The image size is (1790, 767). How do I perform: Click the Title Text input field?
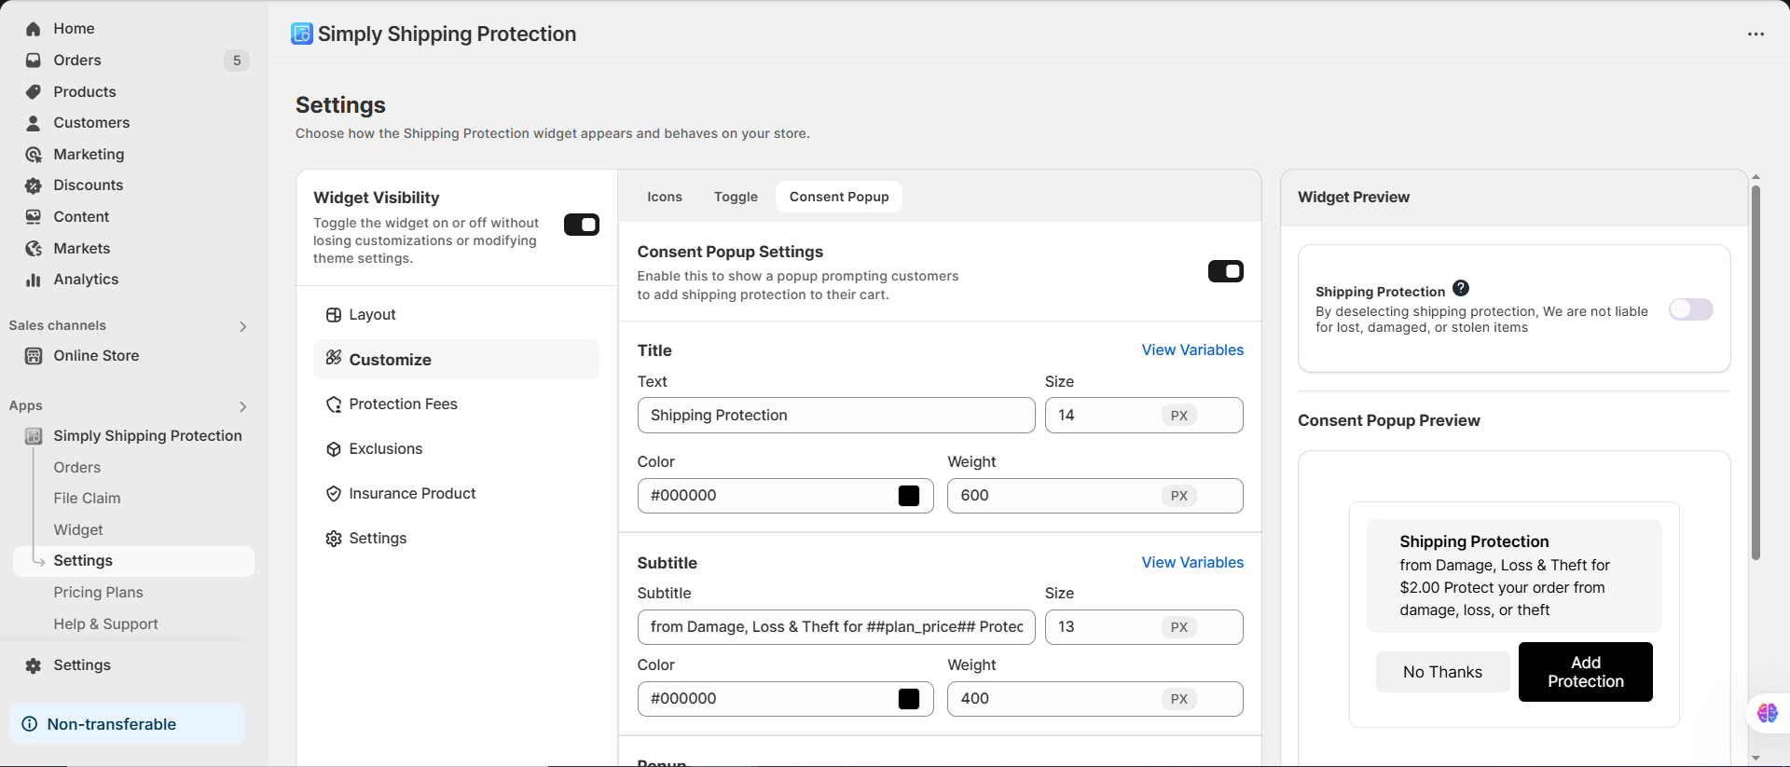pyautogui.click(x=835, y=416)
